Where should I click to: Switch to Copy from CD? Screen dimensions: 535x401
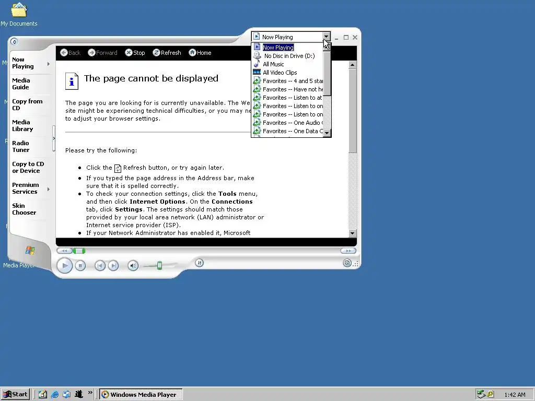click(x=27, y=104)
